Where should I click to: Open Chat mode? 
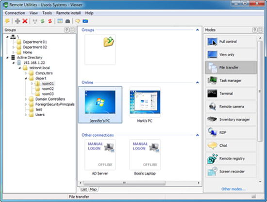pos(231,145)
